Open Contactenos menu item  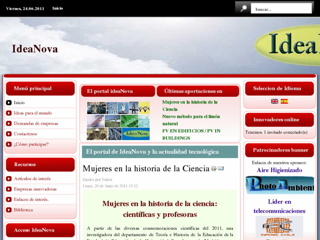point(25,134)
